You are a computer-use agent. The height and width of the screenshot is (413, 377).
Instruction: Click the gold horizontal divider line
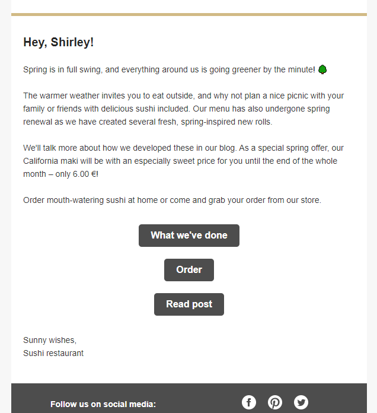pyautogui.click(x=189, y=14)
